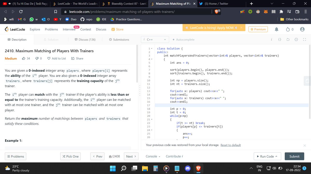
Task: Click Contribute link
Action: click(175, 156)
